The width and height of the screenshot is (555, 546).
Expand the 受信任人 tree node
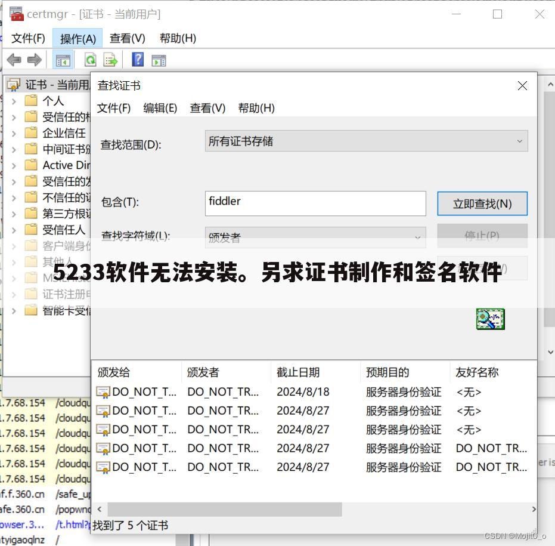(14, 230)
